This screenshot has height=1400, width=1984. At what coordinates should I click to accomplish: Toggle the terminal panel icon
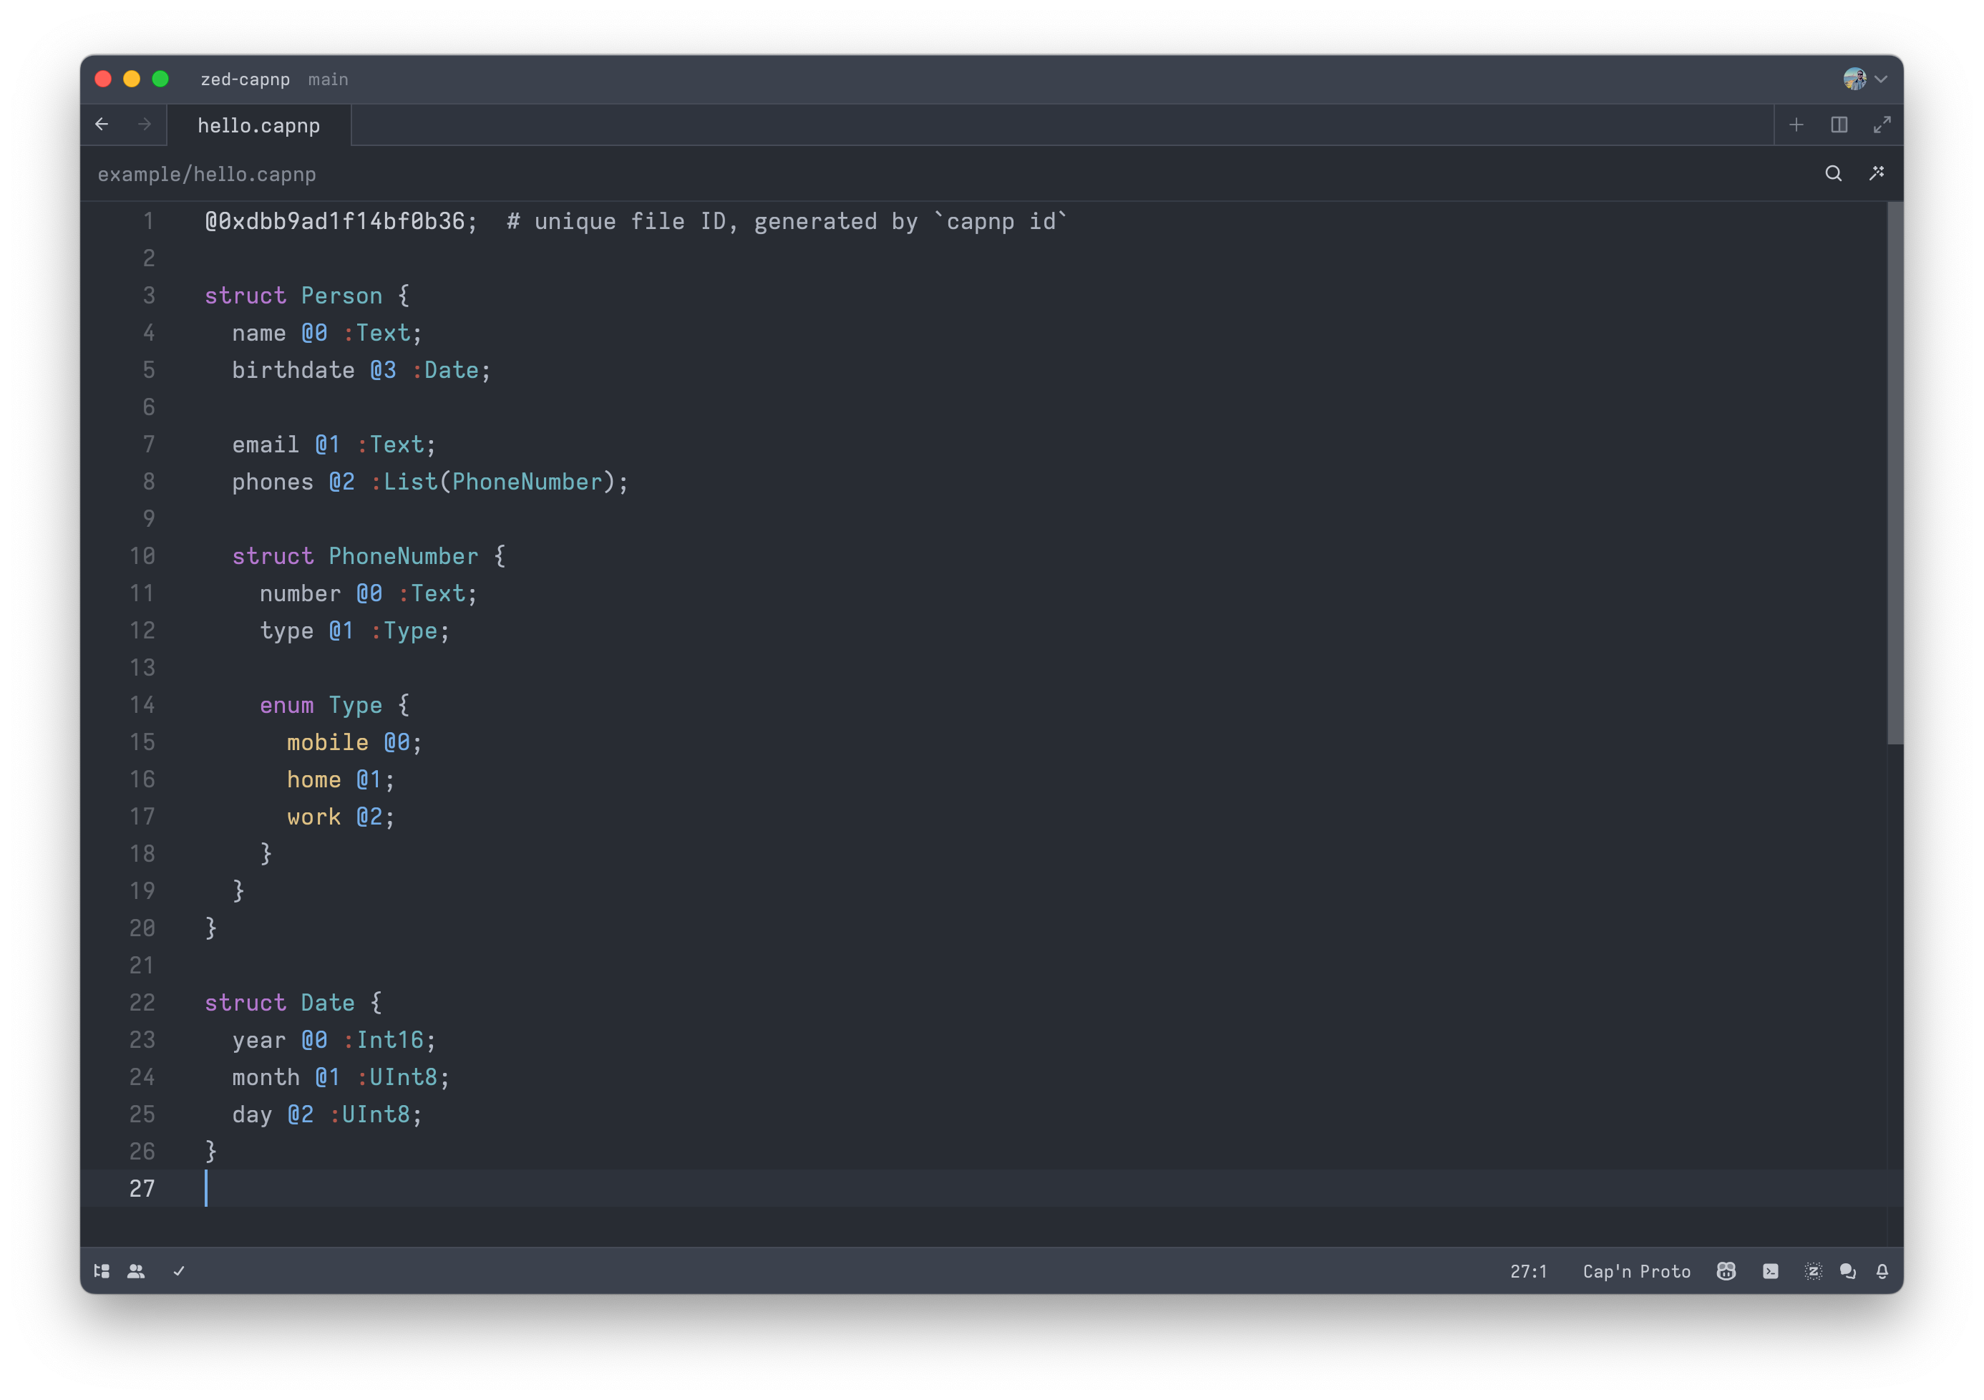(x=1771, y=1271)
